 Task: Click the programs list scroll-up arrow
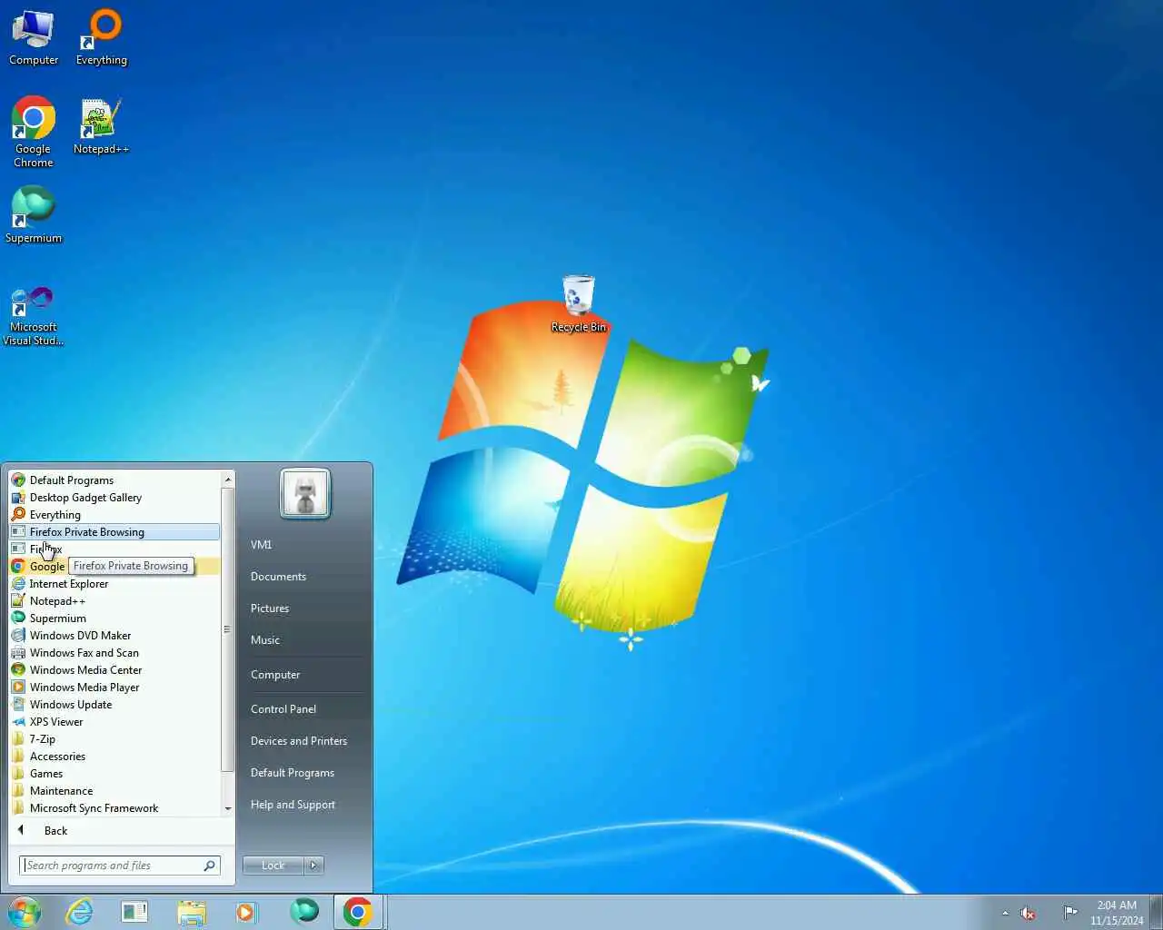[x=228, y=479]
